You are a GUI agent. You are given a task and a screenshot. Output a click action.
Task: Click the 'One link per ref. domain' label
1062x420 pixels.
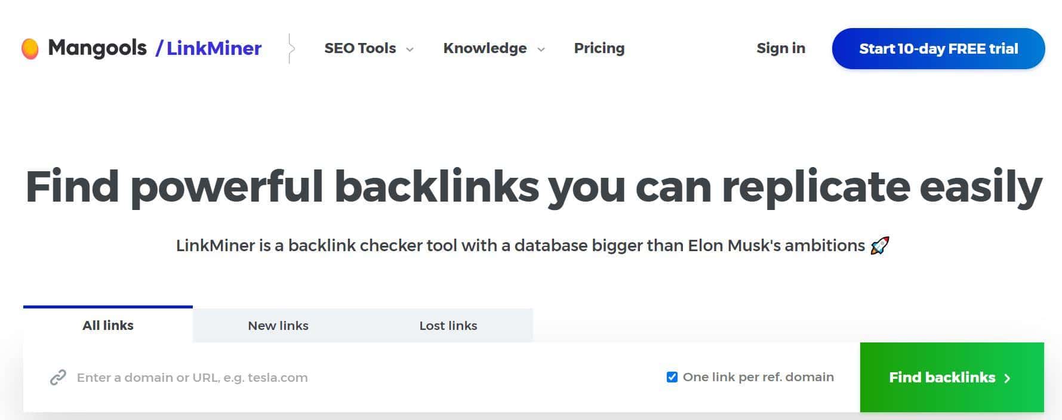[x=758, y=377]
